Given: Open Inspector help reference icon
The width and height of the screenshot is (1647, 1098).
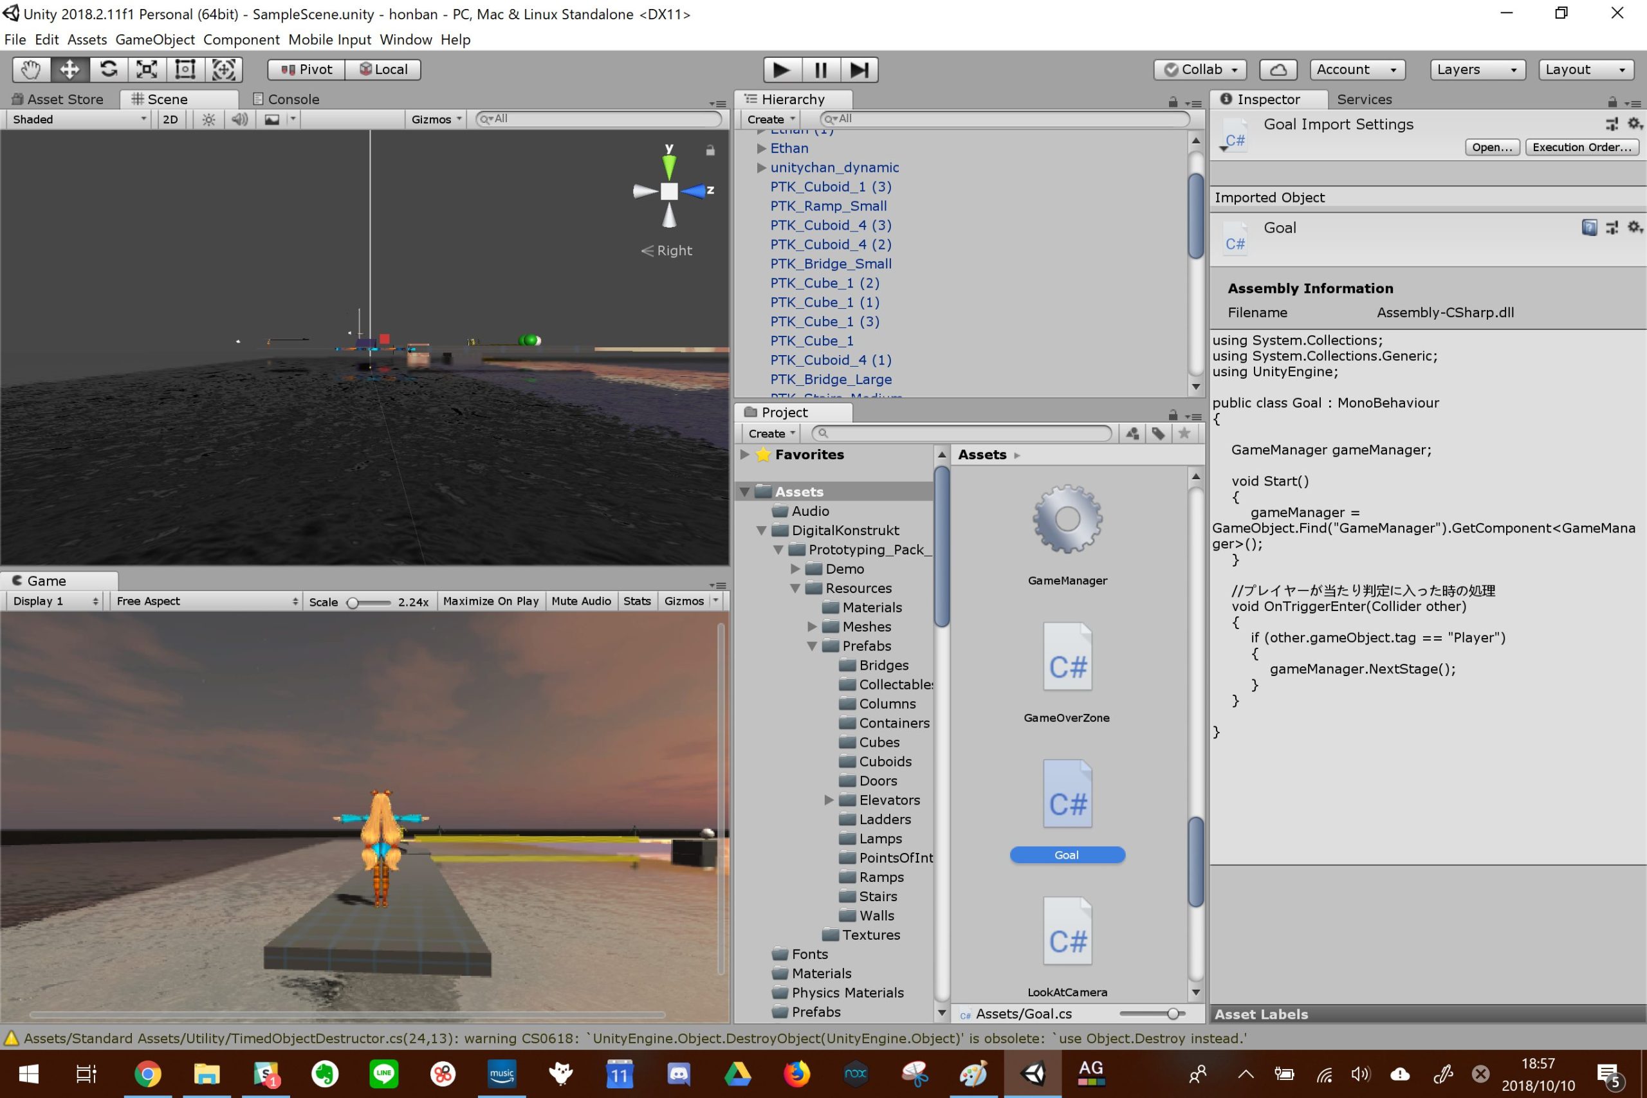Looking at the screenshot, I should click(1589, 228).
